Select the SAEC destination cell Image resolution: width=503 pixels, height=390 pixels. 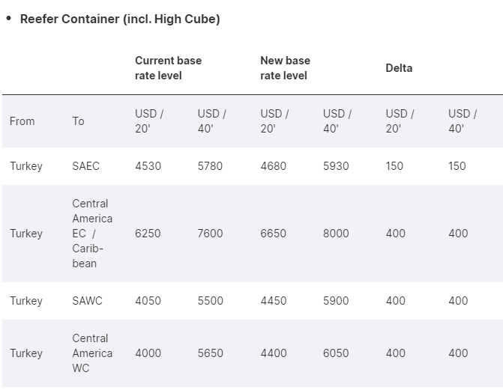point(86,166)
